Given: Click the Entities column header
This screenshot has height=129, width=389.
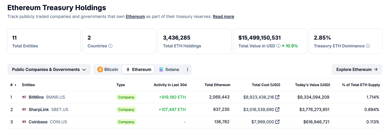Looking at the screenshot, I should tap(29, 85).
